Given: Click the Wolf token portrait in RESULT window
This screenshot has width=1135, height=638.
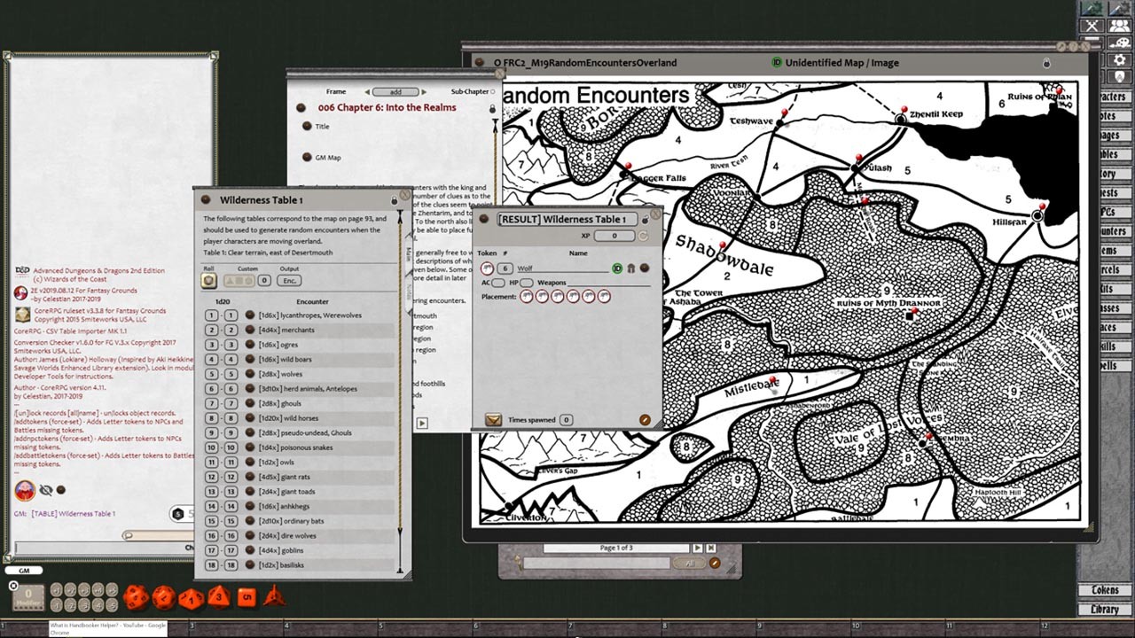Looking at the screenshot, I should (x=489, y=267).
